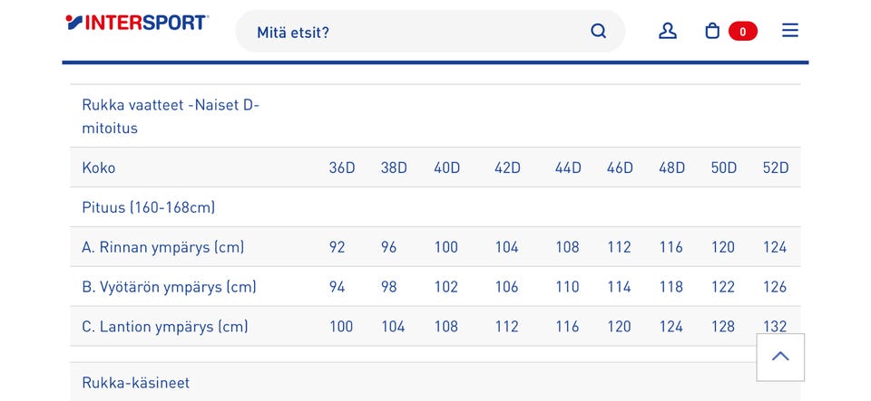Click the 52D size column header
The width and height of the screenshot is (871, 401).
(x=776, y=167)
